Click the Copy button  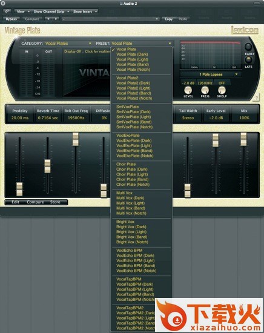(x=169, y=19)
